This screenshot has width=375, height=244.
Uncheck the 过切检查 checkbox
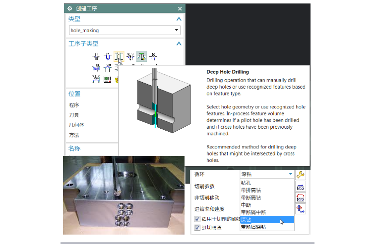coord(197,228)
